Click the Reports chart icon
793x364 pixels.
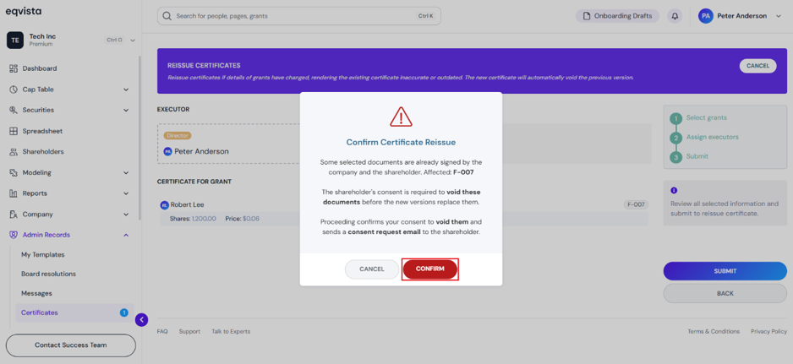(14, 193)
